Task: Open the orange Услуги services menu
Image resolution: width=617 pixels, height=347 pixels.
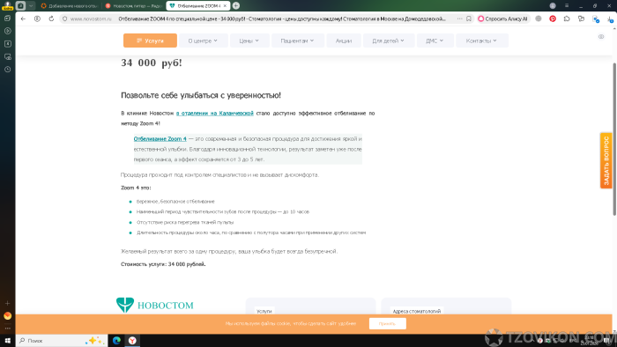Action: point(150,41)
